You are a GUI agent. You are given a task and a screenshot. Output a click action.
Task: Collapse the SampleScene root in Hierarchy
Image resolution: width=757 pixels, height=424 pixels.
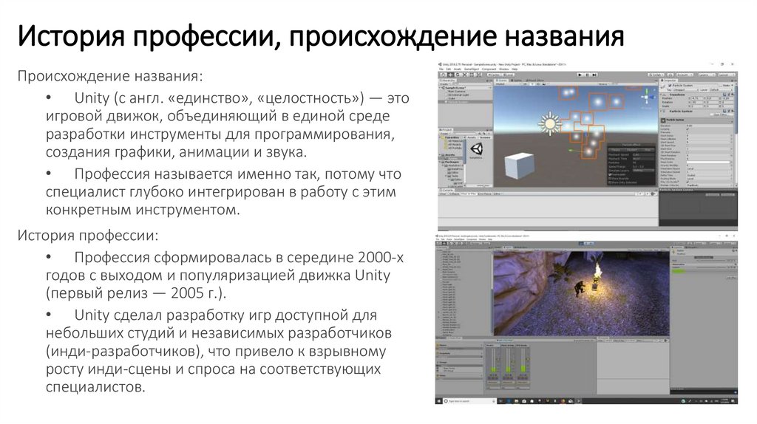pos(439,88)
